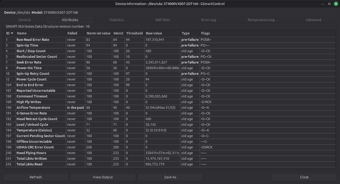Select the High Fly Writes row
Image resolution: width=340 pixels, height=184 pixels.
click(x=170, y=102)
